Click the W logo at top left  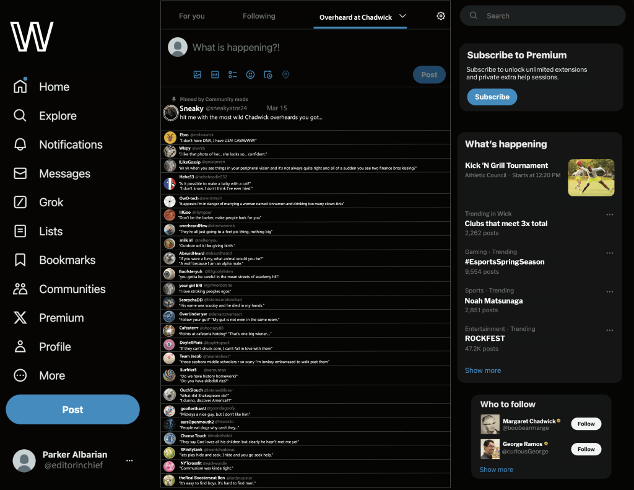(32, 37)
